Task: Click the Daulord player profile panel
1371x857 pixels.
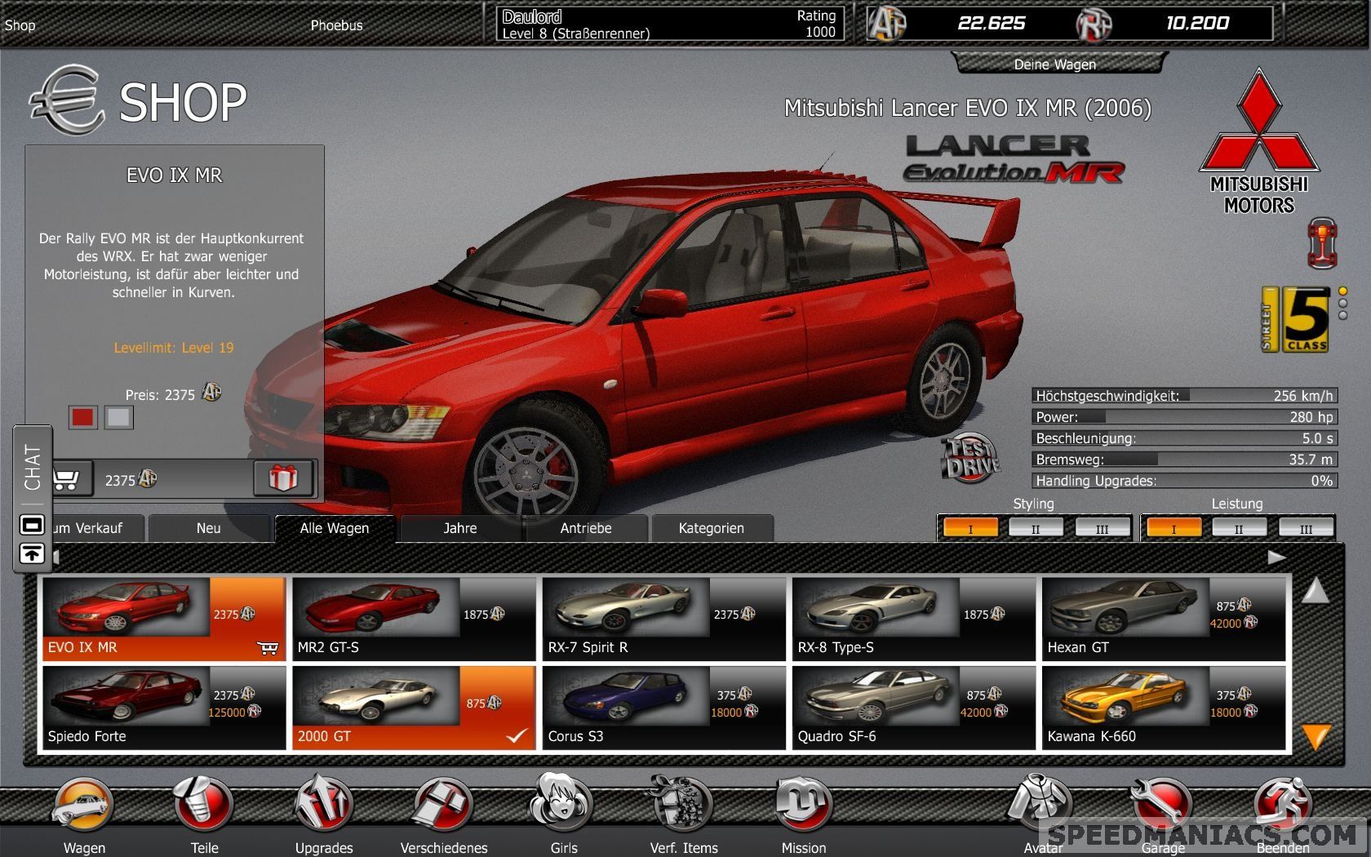Action: point(669,24)
